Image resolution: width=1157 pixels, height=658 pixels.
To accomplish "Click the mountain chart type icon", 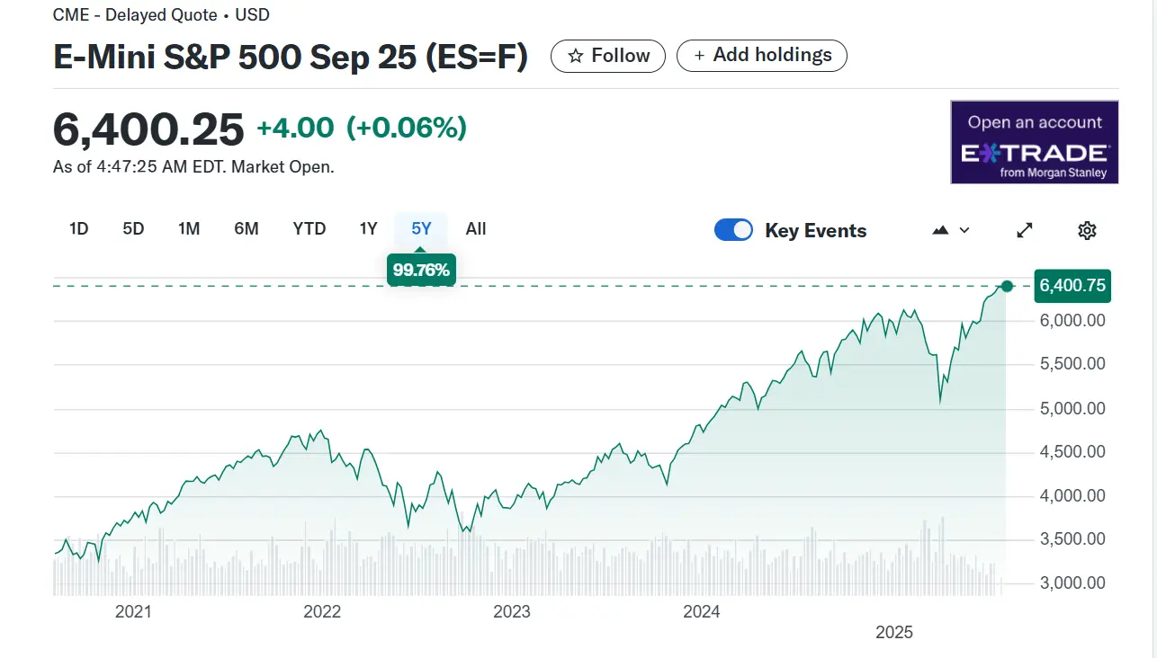I will pyautogui.click(x=941, y=230).
